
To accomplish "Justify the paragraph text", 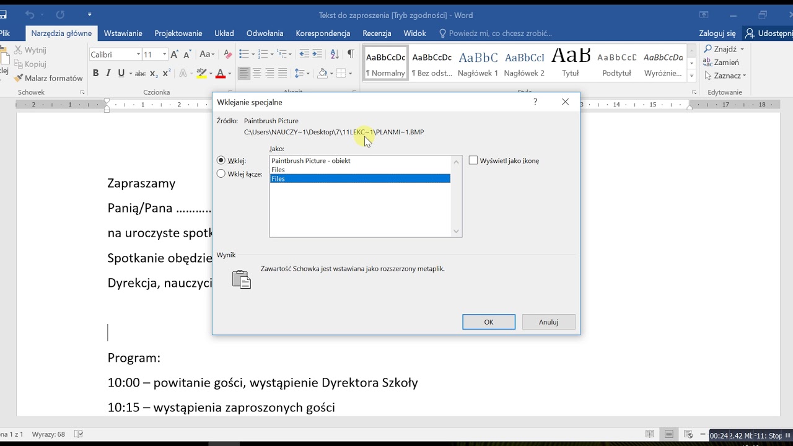I will [x=283, y=73].
